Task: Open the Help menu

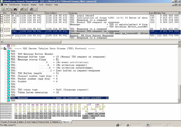Action: [56, 5]
